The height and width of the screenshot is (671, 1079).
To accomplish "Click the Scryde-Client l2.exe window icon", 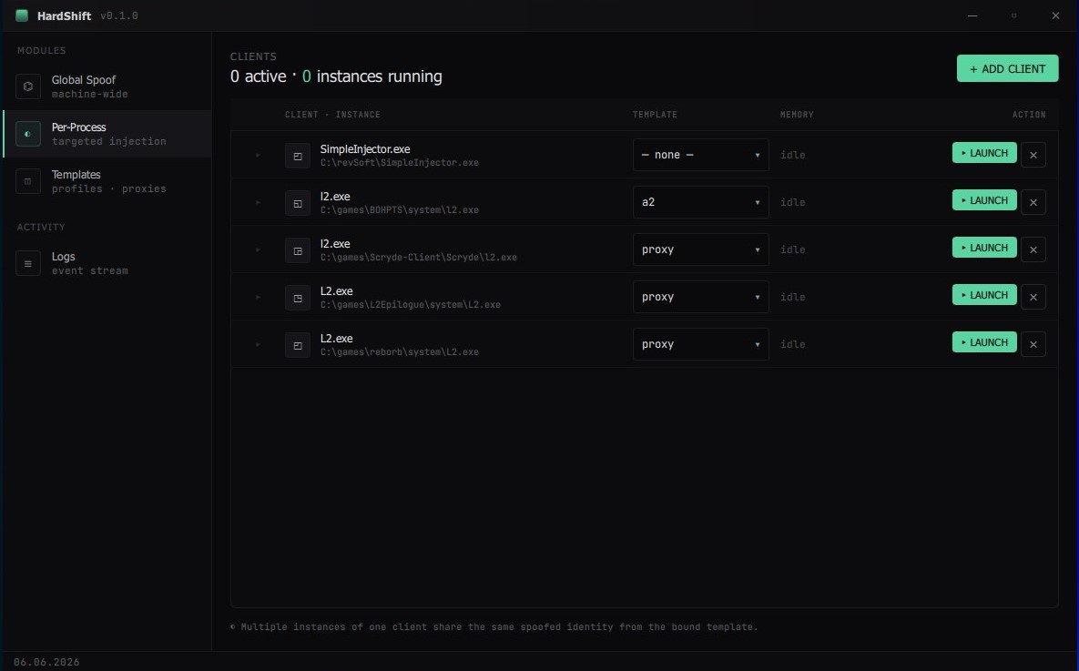I will pyautogui.click(x=297, y=251).
